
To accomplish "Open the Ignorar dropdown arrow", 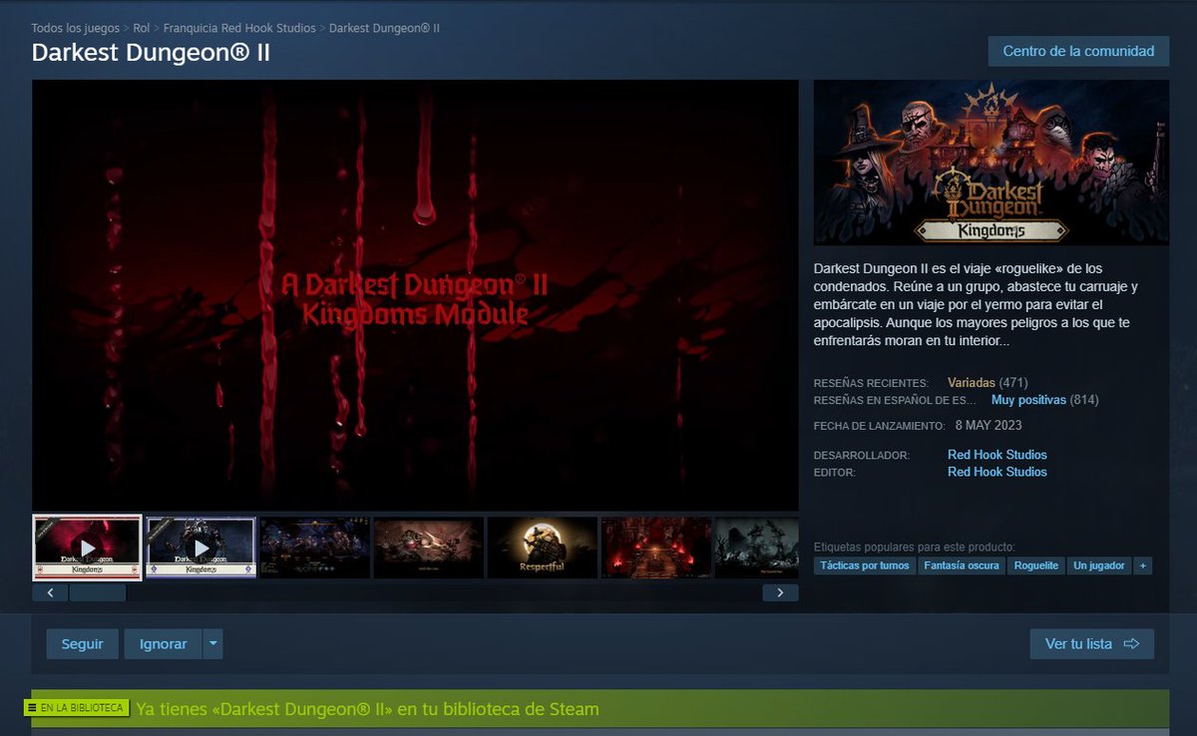I will point(212,644).
